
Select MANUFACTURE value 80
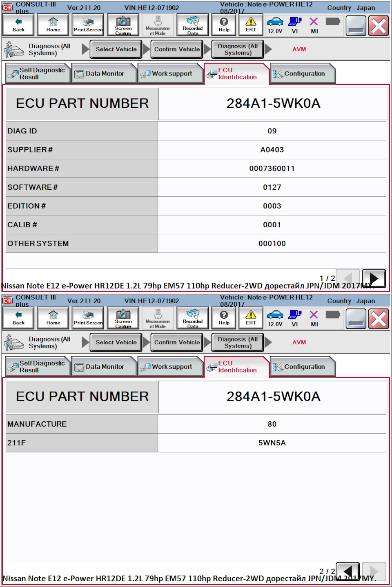(272, 424)
